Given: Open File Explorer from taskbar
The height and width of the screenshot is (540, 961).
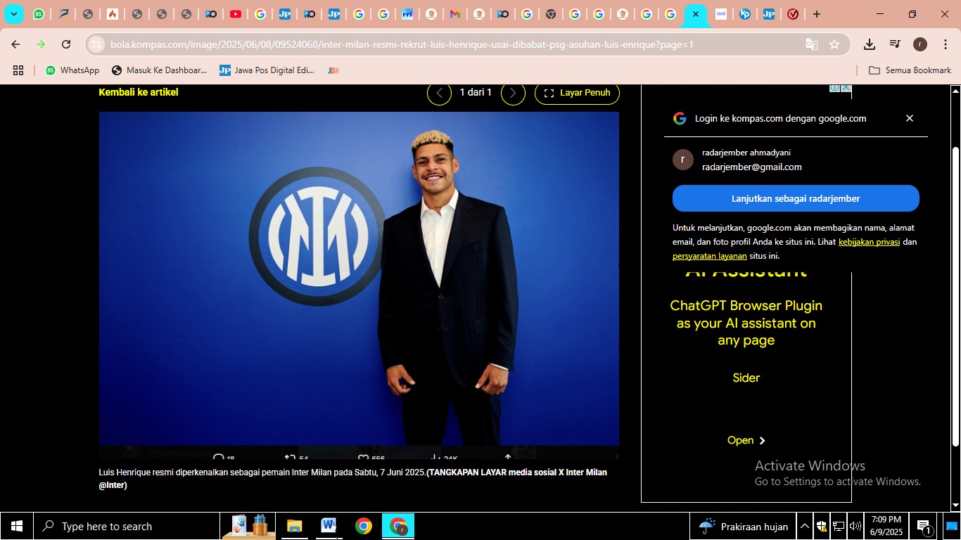Looking at the screenshot, I should coord(294,526).
